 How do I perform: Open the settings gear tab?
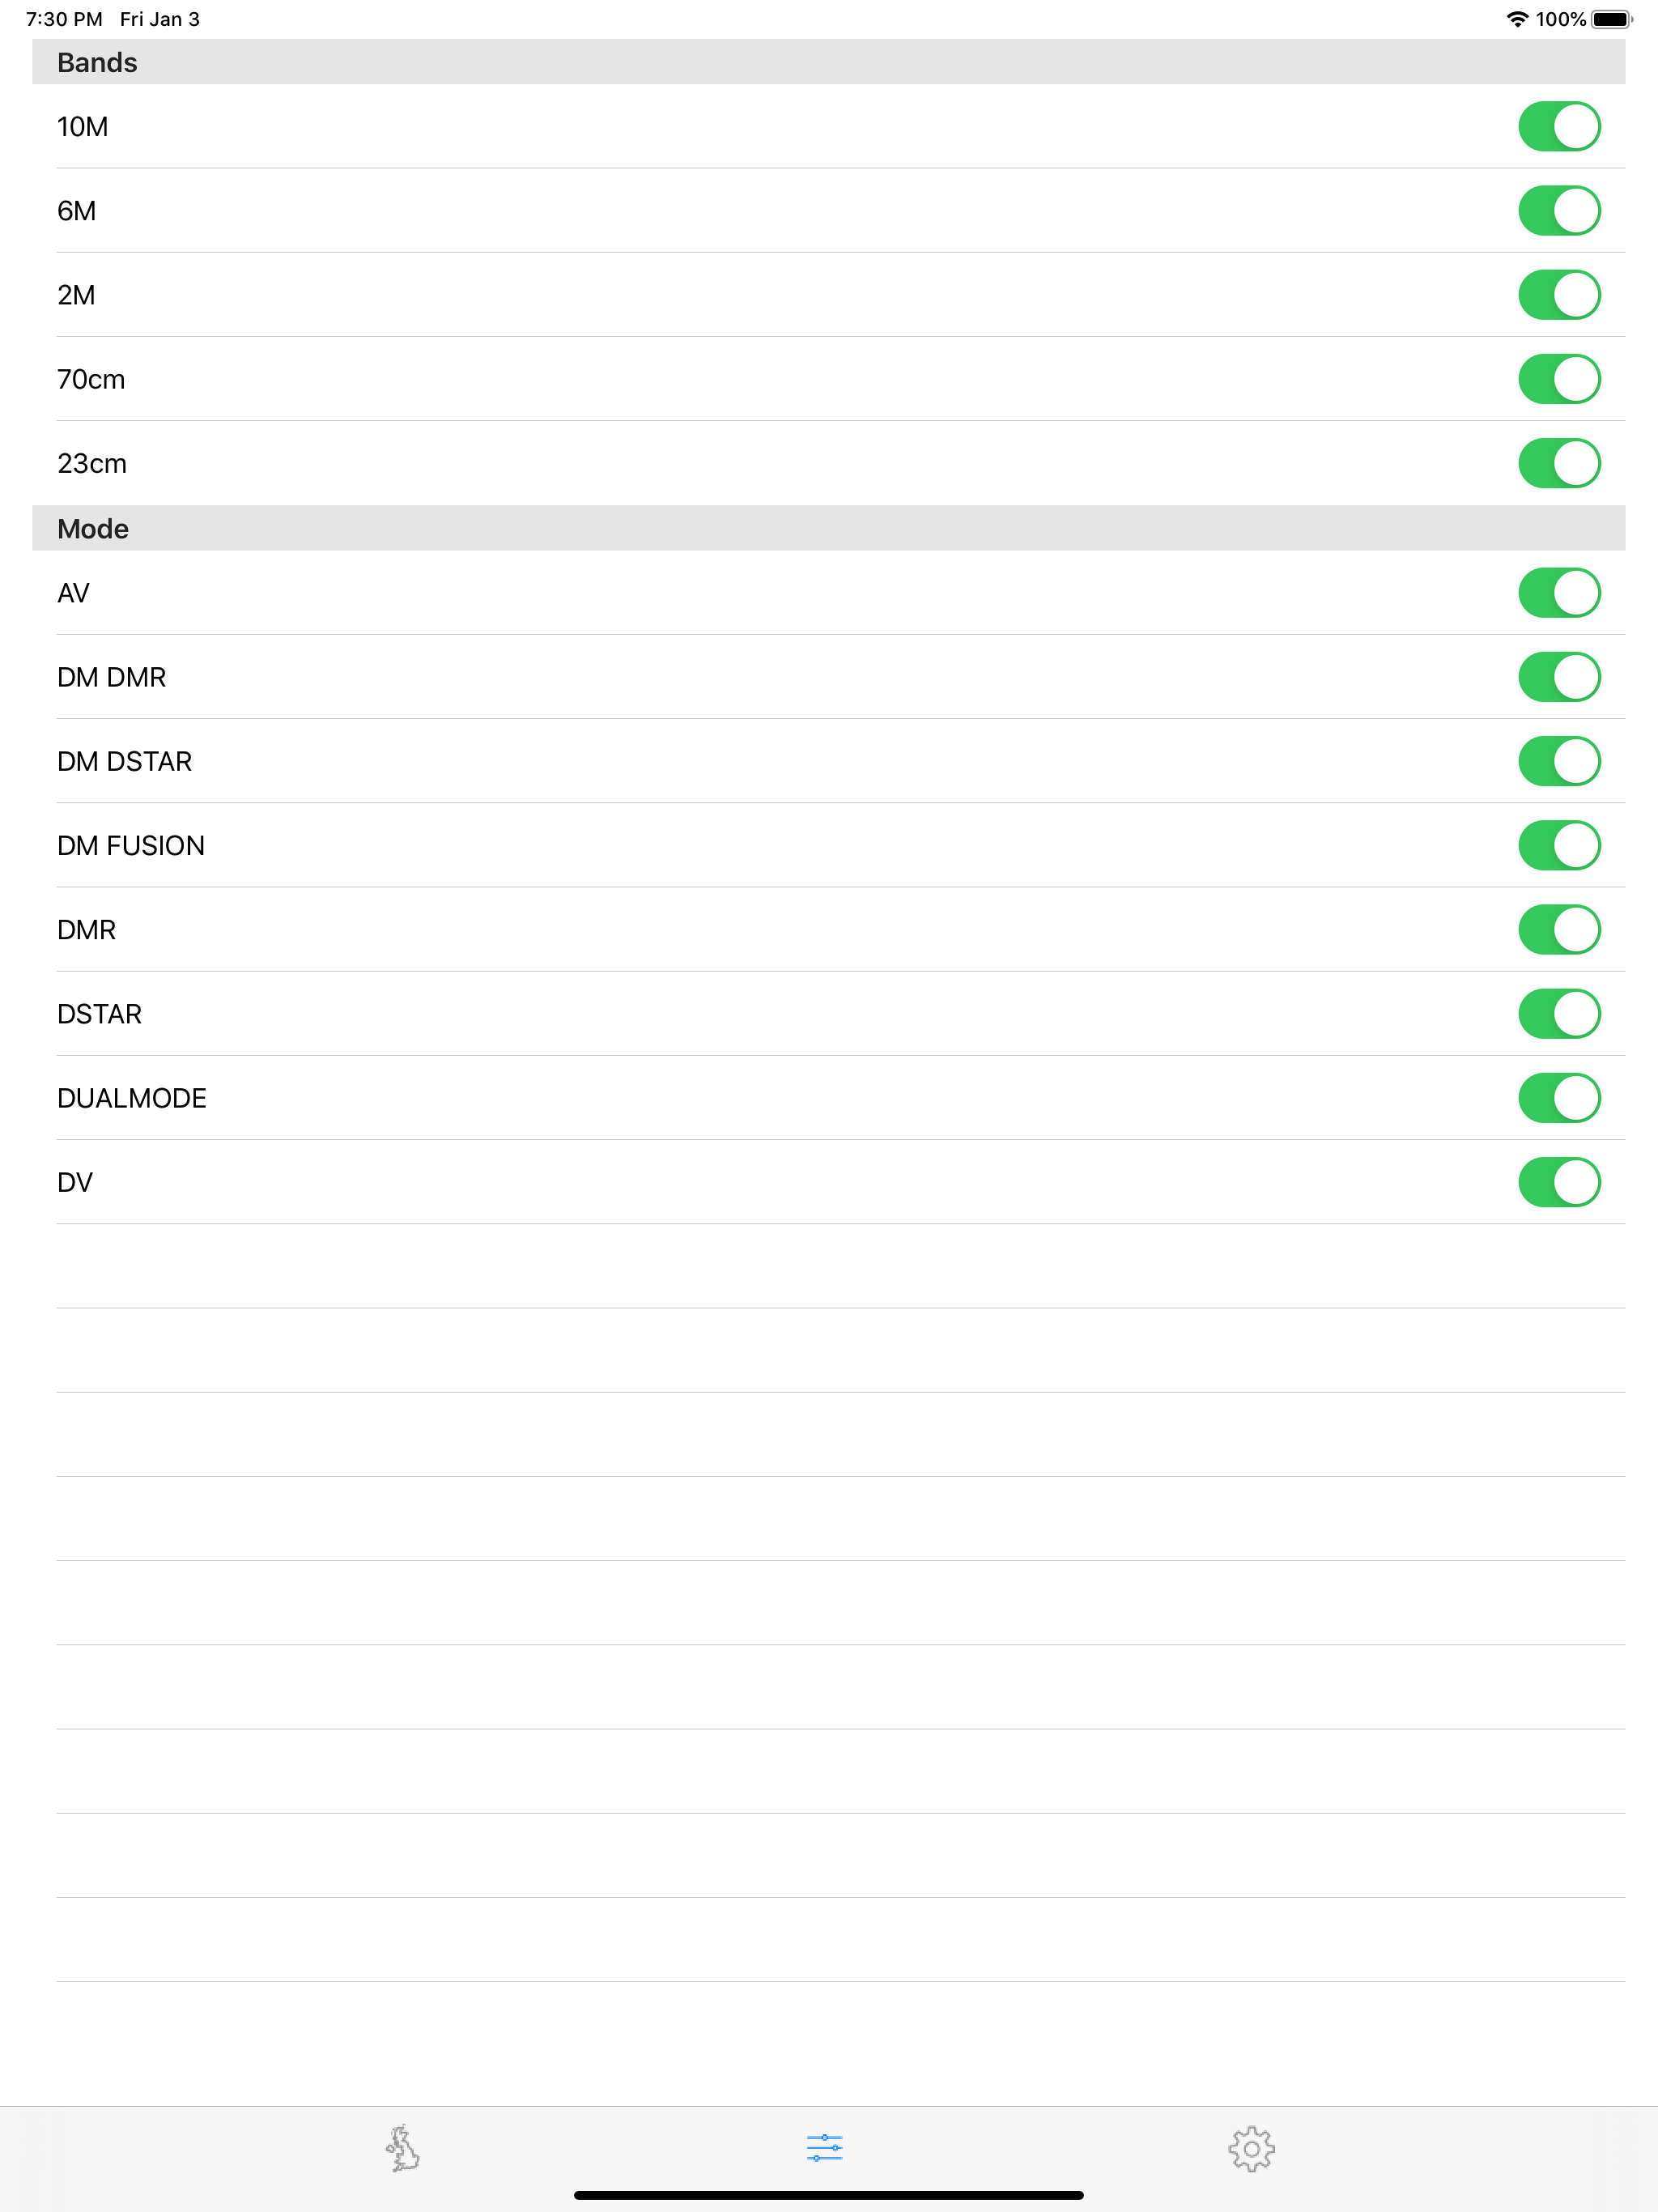(1251, 2148)
